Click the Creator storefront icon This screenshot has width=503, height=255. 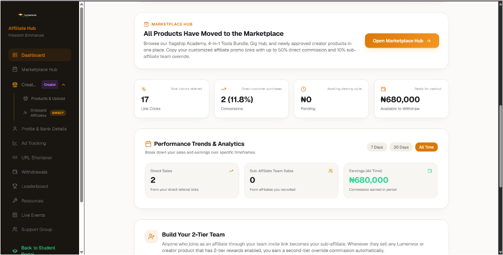coord(15,84)
